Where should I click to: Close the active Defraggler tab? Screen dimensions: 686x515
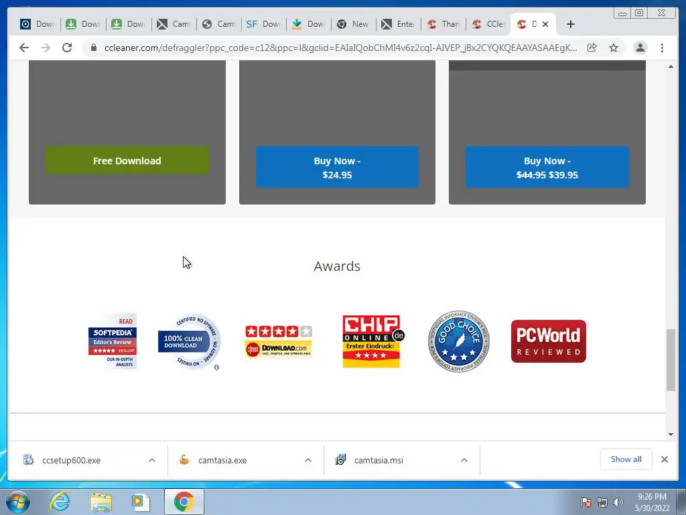click(545, 24)
